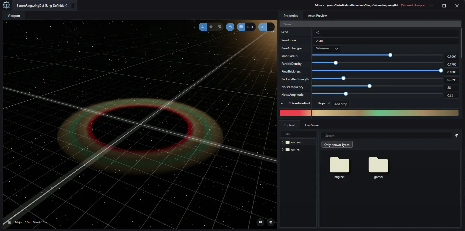Image resolution: width=465 pixels, height=231 pixels.
Task: Select the rotate gizmo tool
Action: 211,27
